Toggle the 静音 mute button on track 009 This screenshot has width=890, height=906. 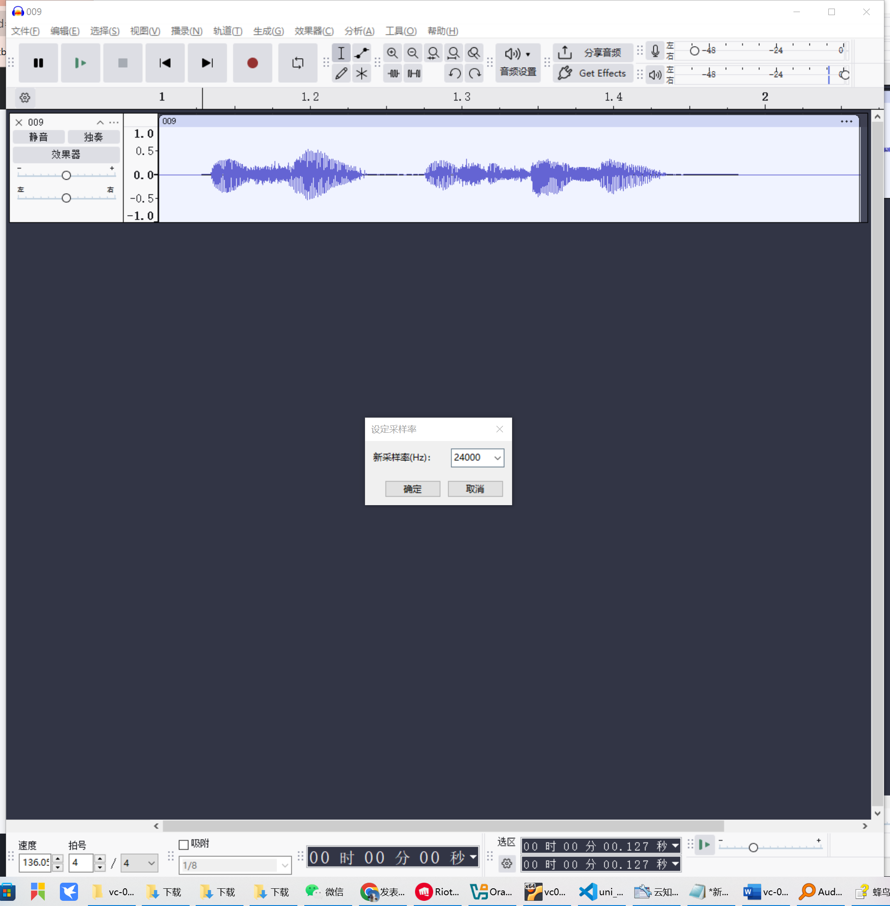click(x=38, y=137)
